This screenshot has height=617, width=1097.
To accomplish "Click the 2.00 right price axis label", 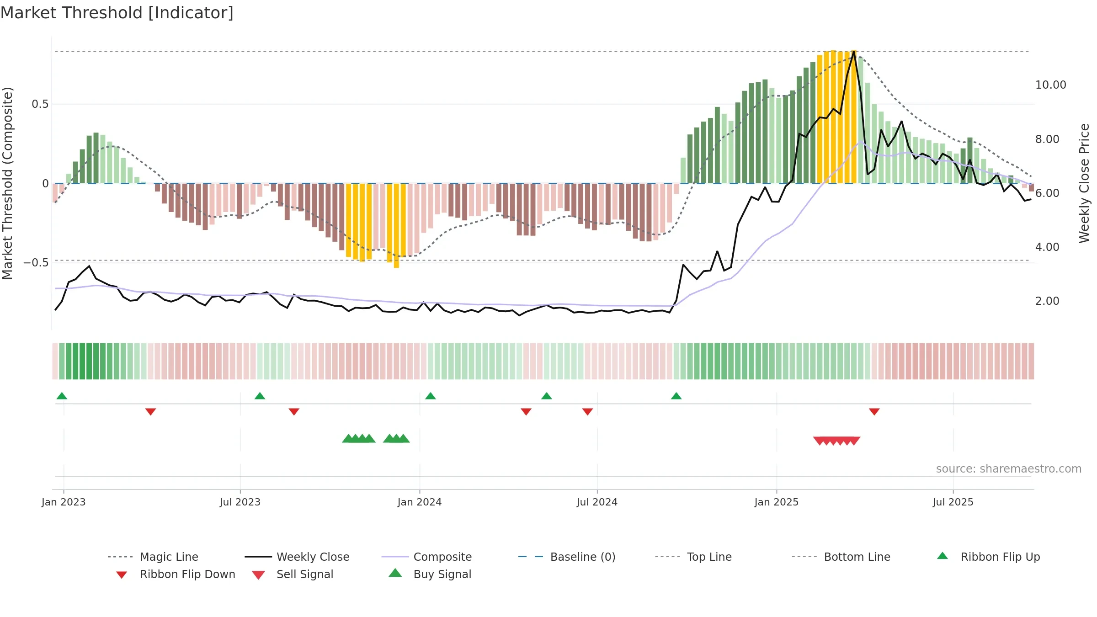I will [1047, 301].
